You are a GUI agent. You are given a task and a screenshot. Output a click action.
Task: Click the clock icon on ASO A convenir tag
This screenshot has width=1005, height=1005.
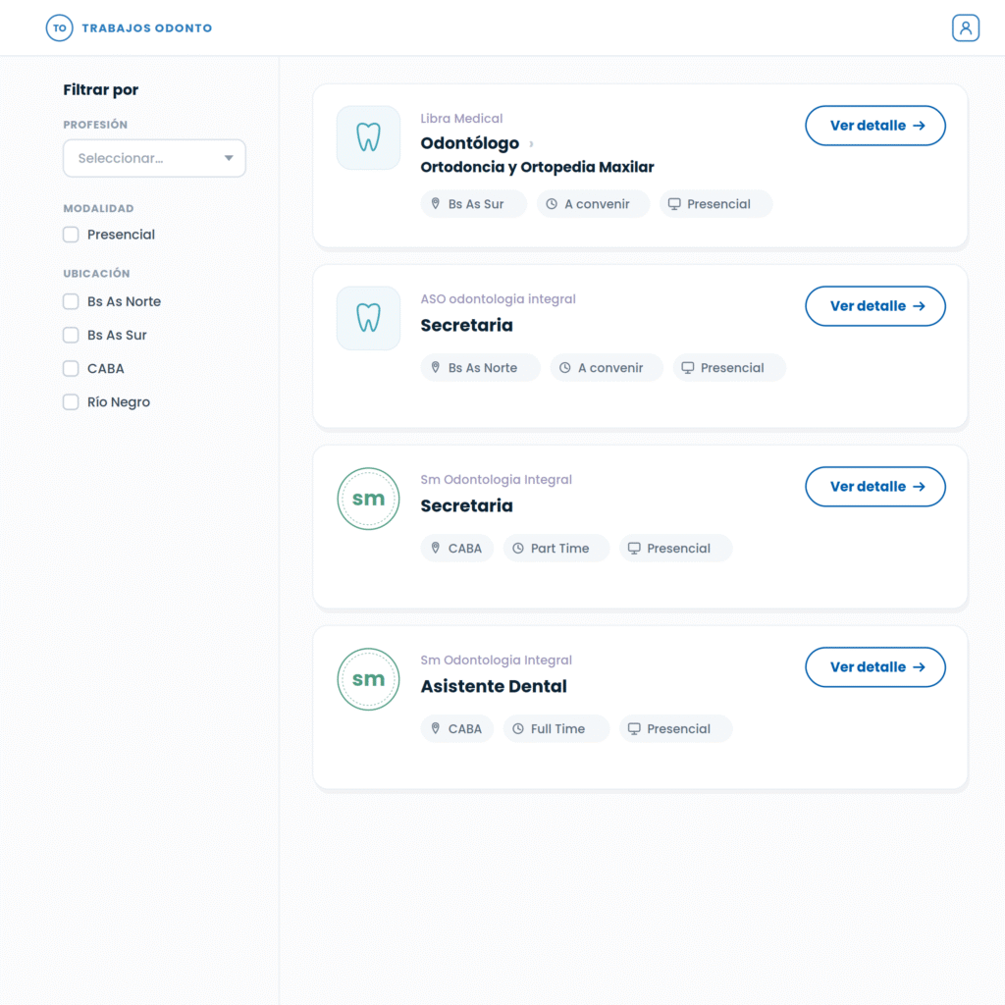click(564, 368)
